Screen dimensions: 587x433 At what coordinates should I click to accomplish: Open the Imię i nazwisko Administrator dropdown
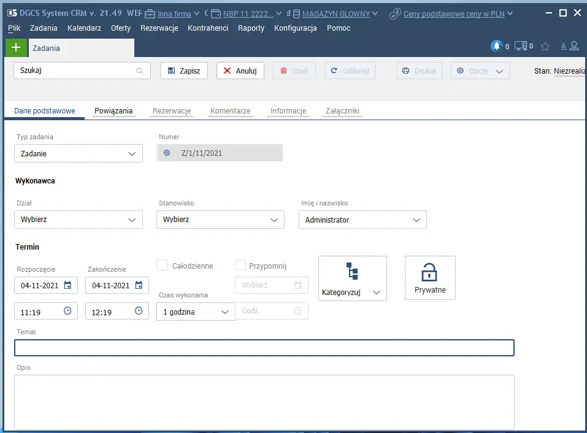pyautogui.click(x=363, y=220)
